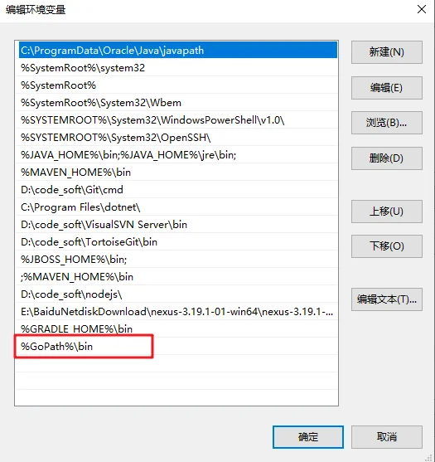Select %JBOSS_HOME%\bin; entry
Viewport: 435px width, 462px height.
pos(176,259)
